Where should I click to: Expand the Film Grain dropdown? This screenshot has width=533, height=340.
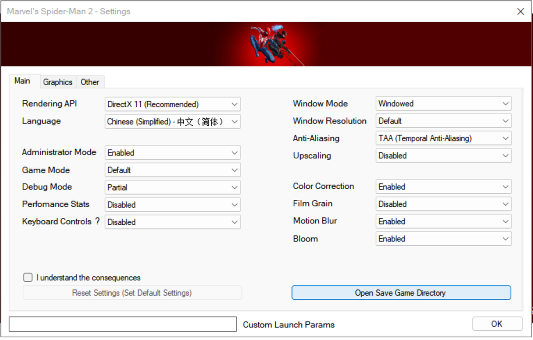coord(444,204)
